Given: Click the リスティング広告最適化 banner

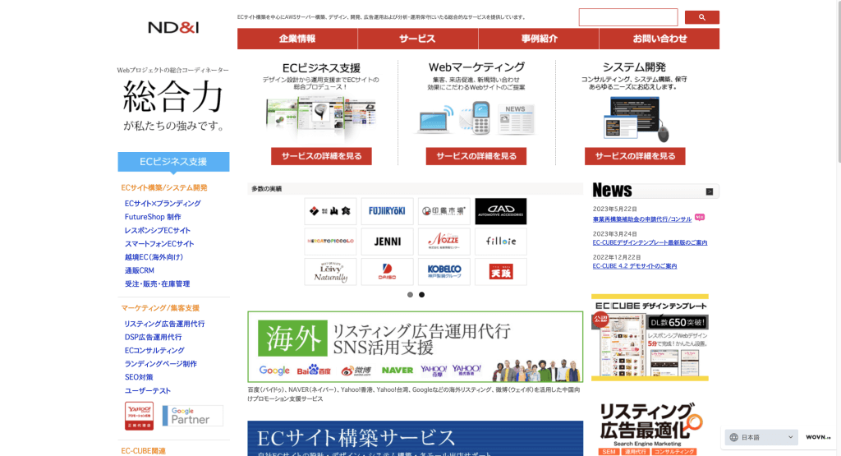Looking at the screenshot, I should pos(650,429).
